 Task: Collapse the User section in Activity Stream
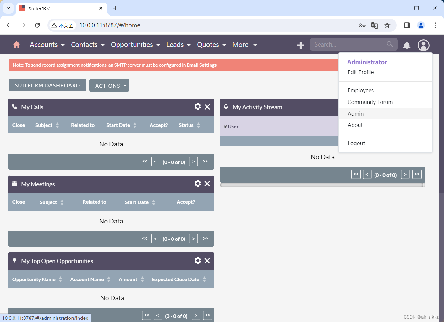tap(226, 126)
